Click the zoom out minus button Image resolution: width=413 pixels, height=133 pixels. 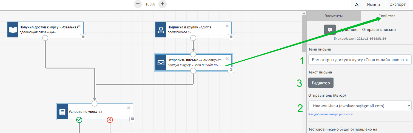[x=138, y=4]
